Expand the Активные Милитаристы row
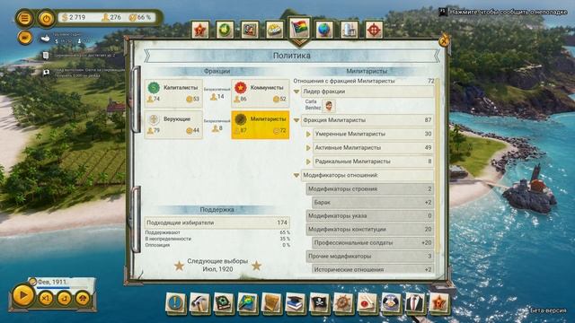Image resolution: width=575 pixels, height=323 pixels. [308, 148]
